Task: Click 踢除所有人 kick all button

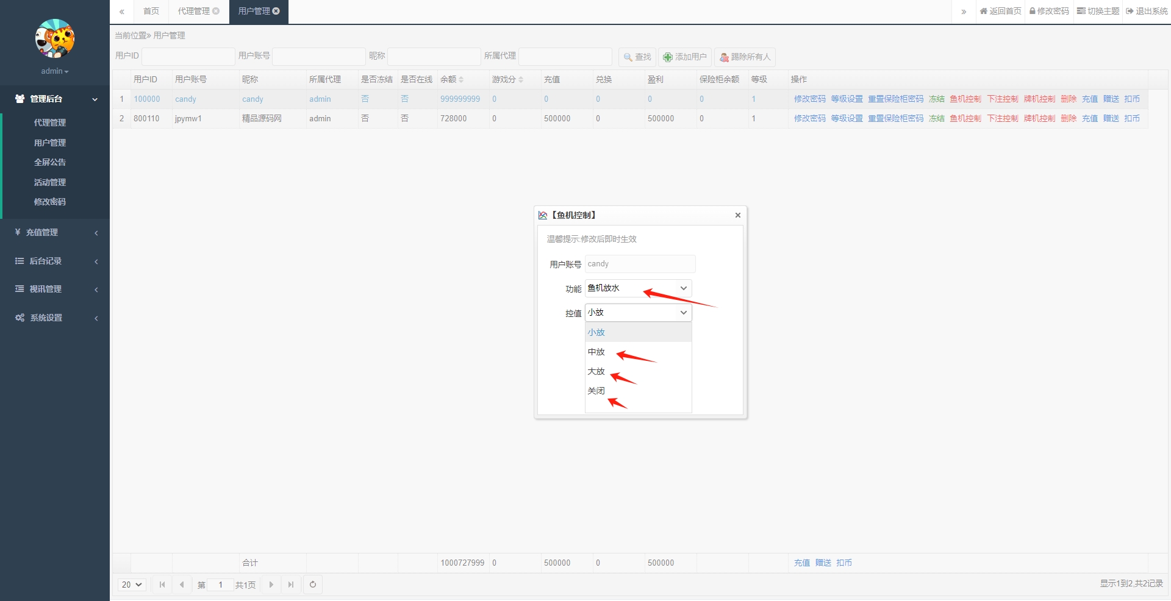Action: 745,57
